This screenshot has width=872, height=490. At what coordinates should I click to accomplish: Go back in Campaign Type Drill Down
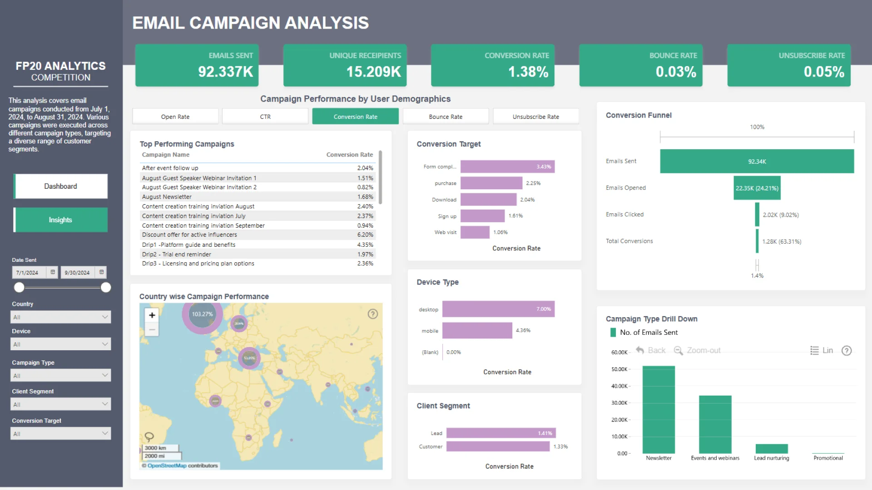point(650,350)
